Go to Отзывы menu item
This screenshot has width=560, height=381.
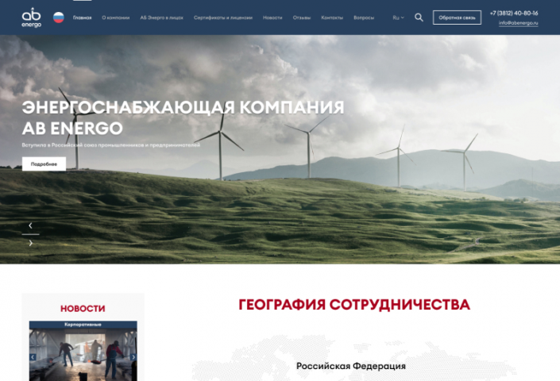coord(301,17)
